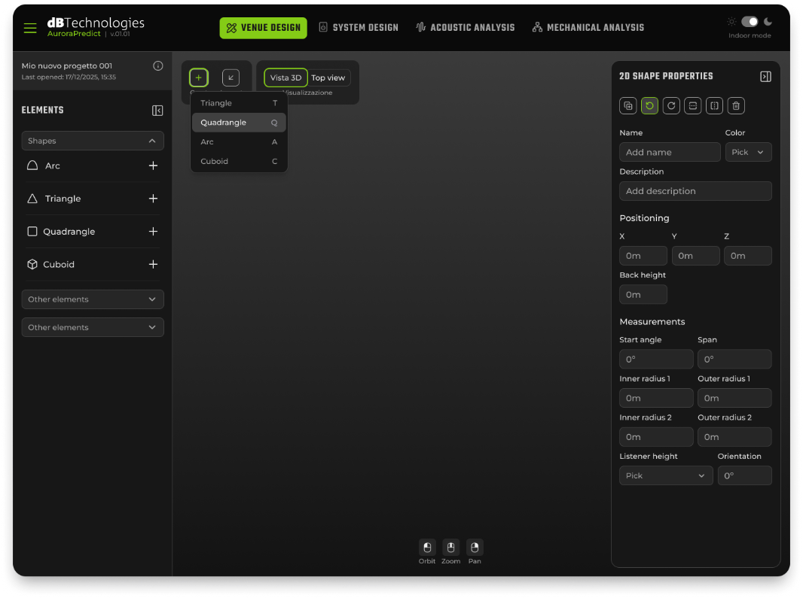Screen dimensions: 803x598
Task: Click the Orbit mouse hint icon
Action: (427, 548)
